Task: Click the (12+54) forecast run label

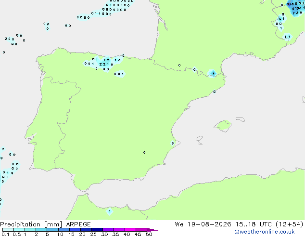Action: tap(290, 224)
